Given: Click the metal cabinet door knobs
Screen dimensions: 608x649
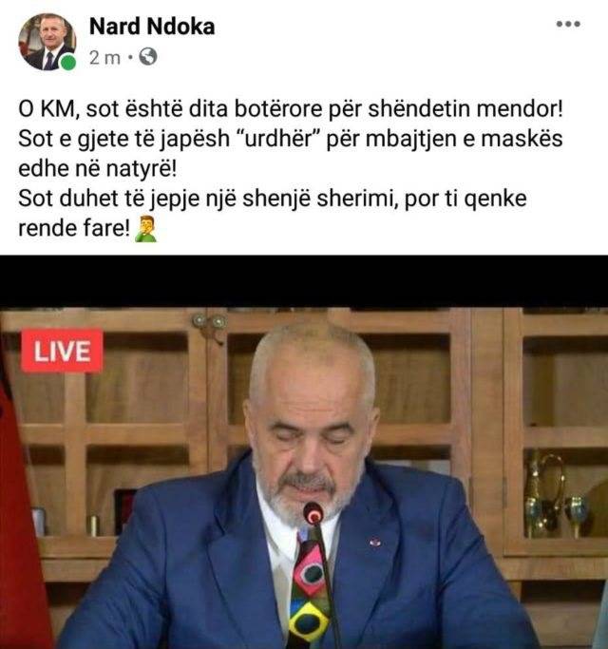Looking at the screenshot, I should click(209, 321).
